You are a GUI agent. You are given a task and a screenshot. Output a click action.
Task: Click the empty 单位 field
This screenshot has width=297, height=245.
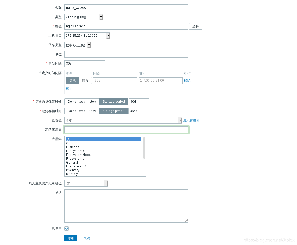coord(126,54)
